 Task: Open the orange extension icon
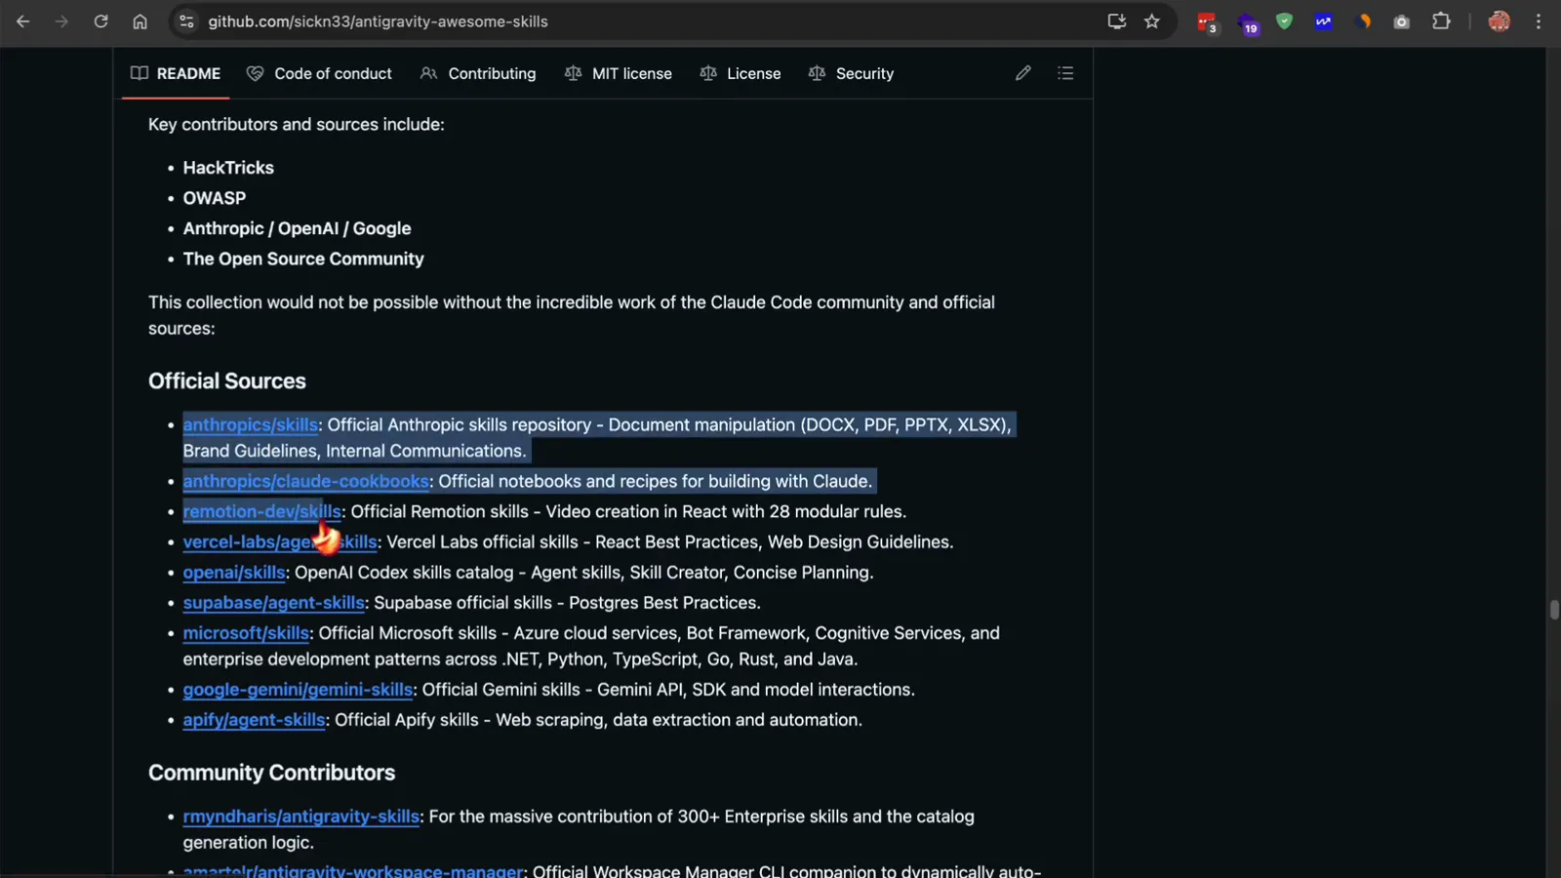click(1363, 21)
